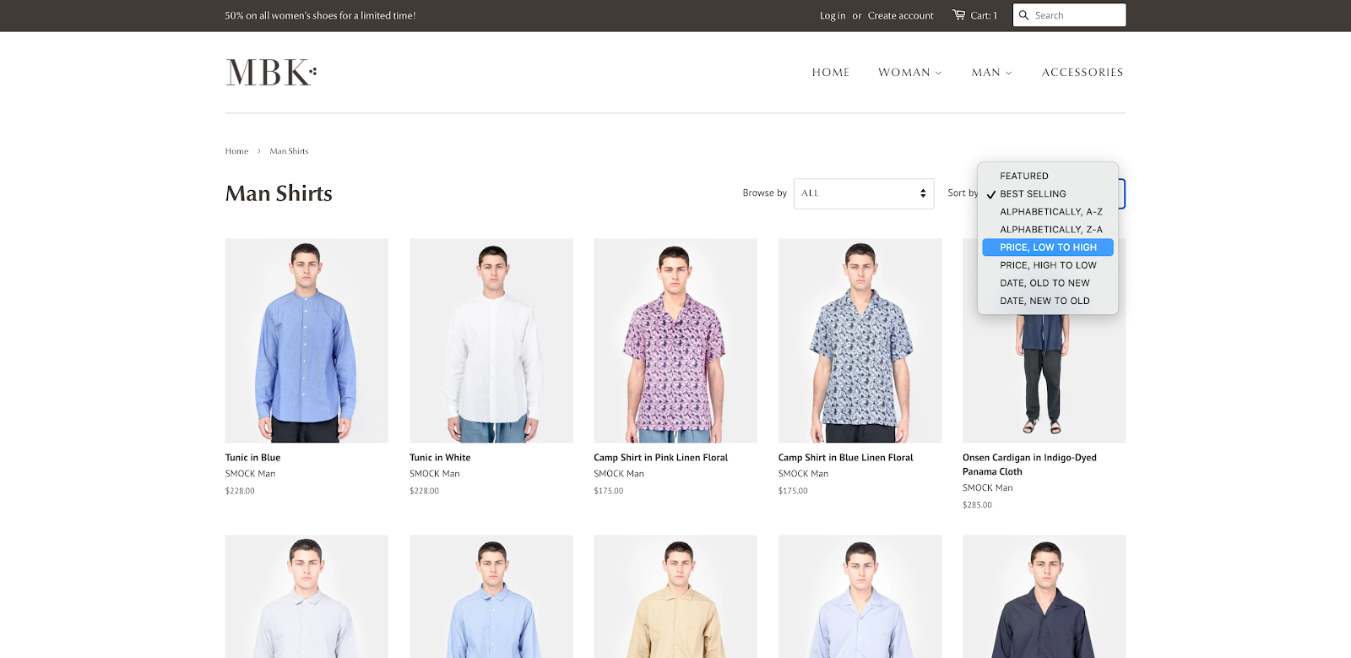Click the MBK store logo

click(x=271, y=73)
